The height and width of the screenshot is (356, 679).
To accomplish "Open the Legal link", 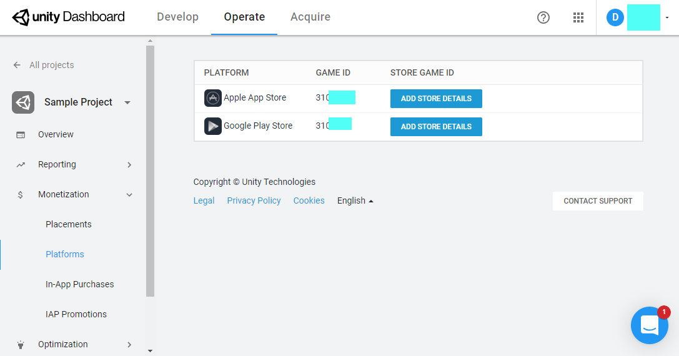I will (204, 200).
